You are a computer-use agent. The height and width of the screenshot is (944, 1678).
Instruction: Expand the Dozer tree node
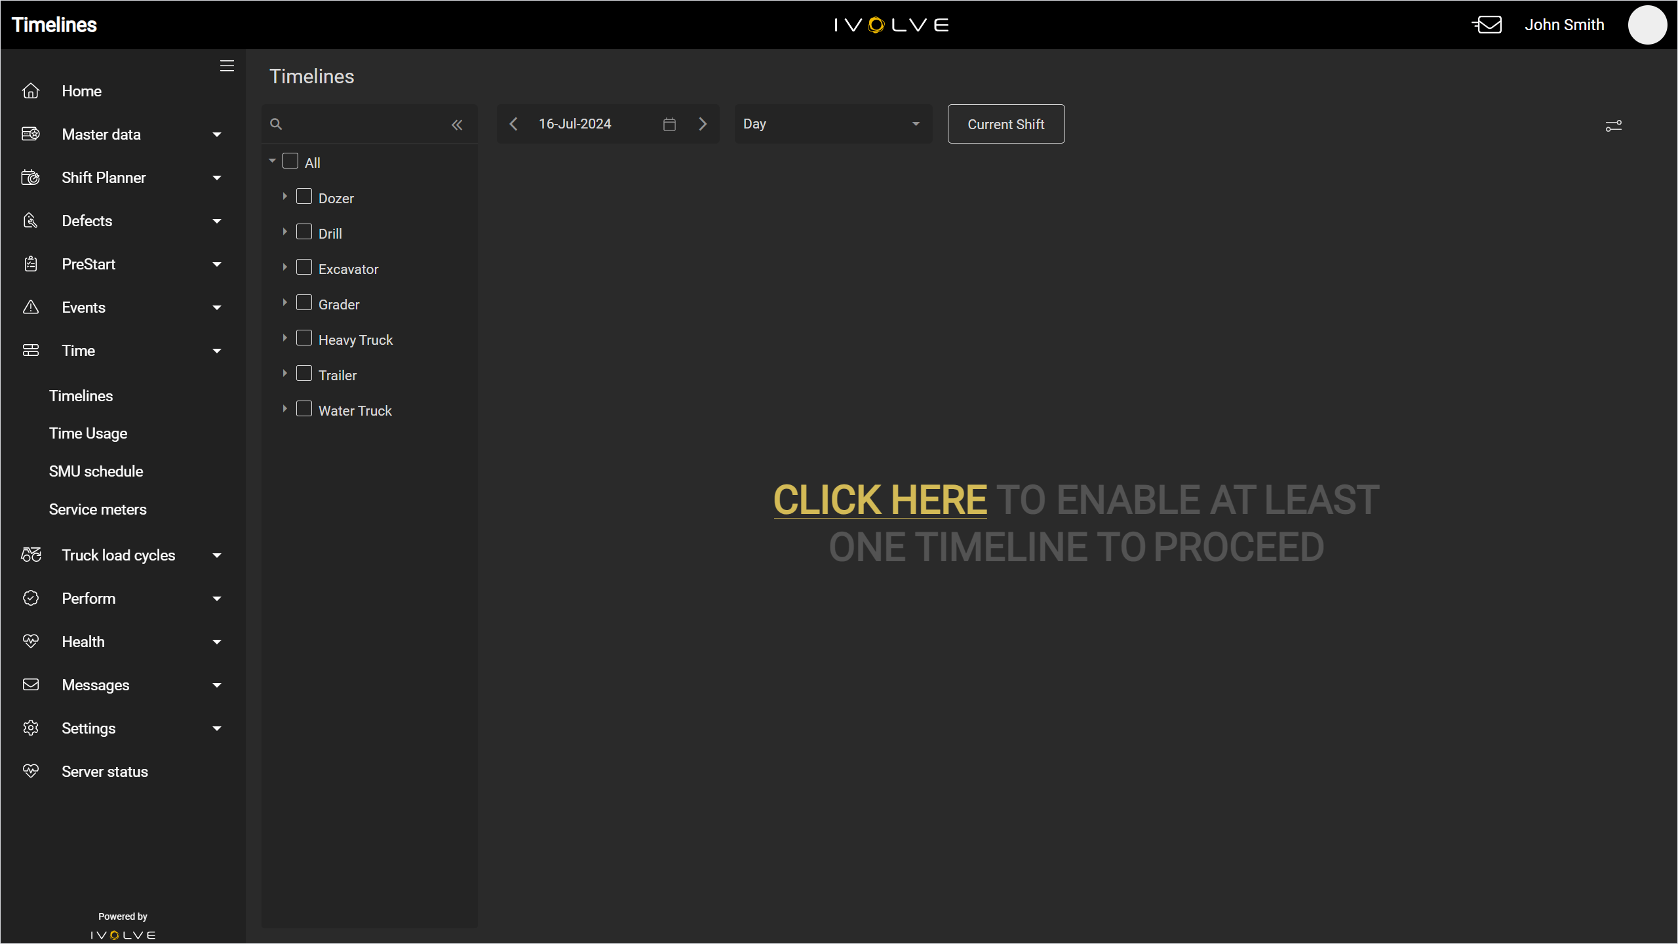click(284, 196)
